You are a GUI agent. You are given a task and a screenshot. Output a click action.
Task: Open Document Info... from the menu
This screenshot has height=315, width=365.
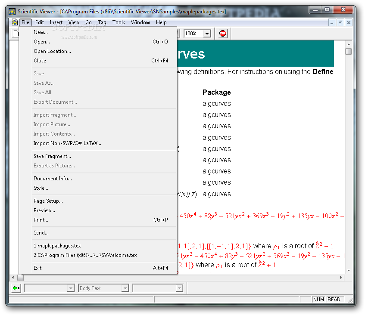pos(98,179)
